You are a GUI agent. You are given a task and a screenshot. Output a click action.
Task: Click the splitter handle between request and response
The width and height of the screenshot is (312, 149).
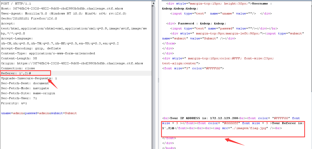(158, 80)
